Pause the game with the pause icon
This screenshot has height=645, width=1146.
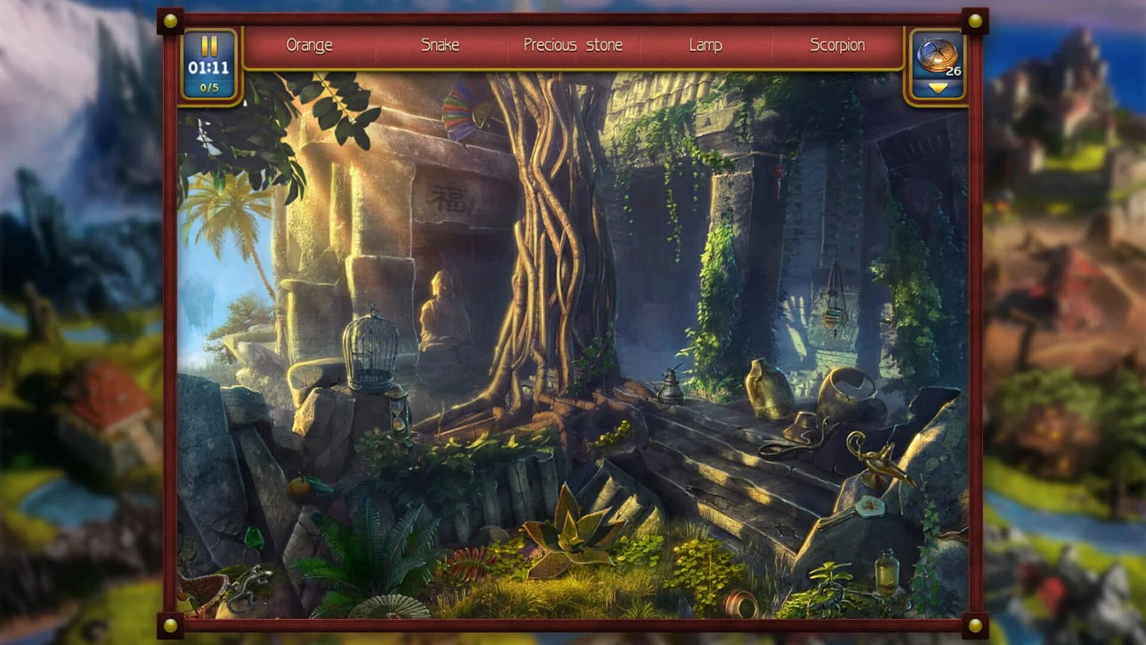point(209,47)
